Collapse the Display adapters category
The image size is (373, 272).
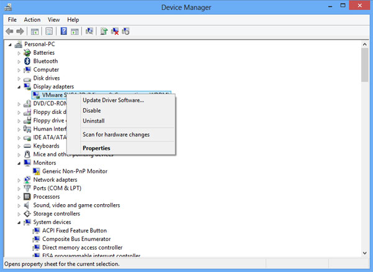tap(19, 87)
